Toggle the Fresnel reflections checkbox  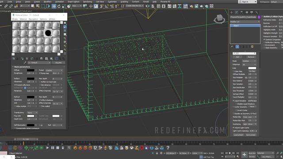tap(15, 85)
